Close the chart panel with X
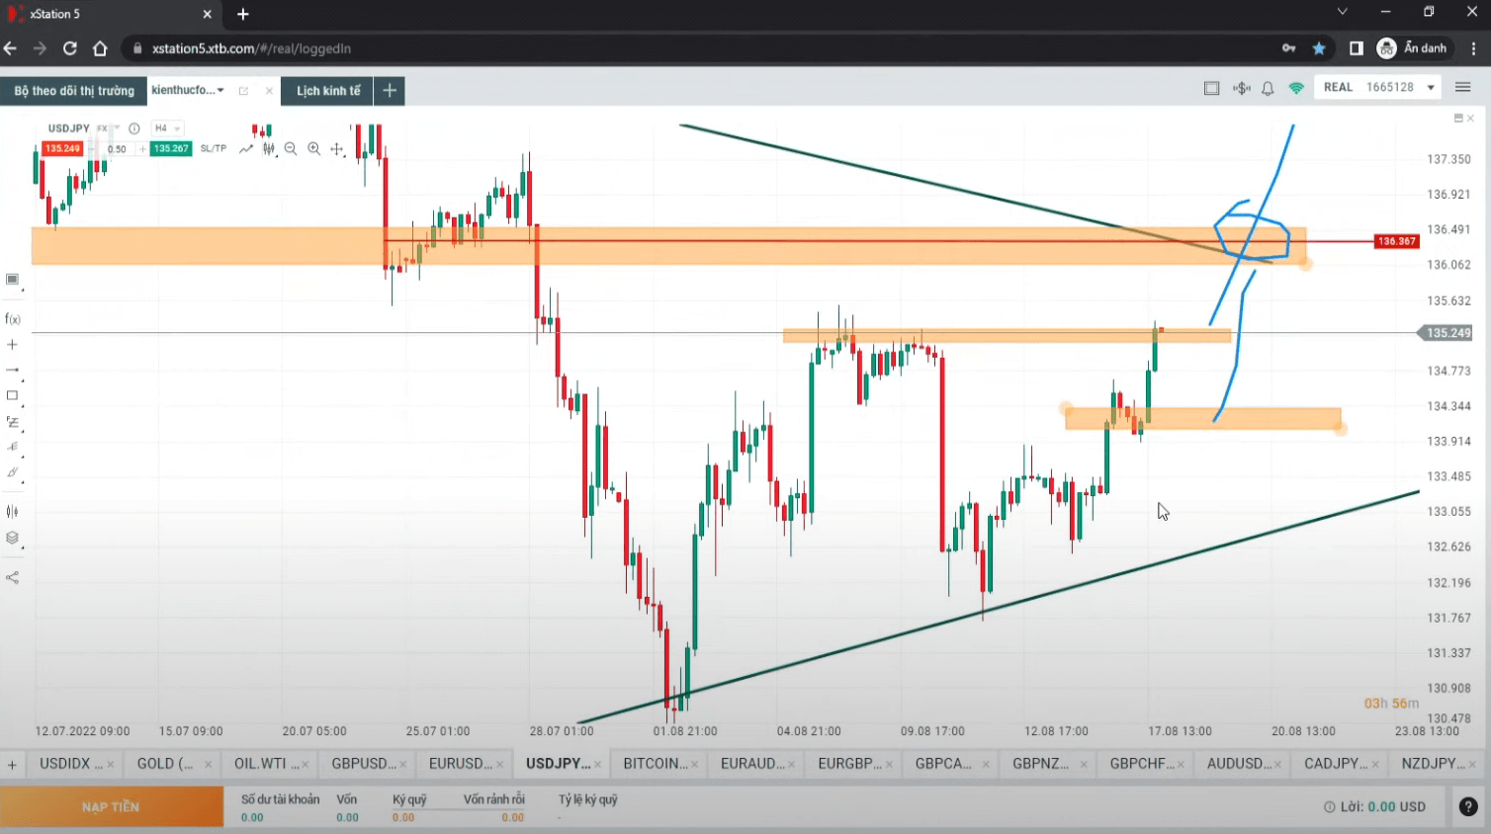1491x834 pixels. pos(1470,118)
